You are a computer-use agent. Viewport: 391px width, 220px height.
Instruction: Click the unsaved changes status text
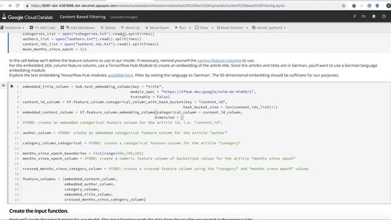(124, 17)
